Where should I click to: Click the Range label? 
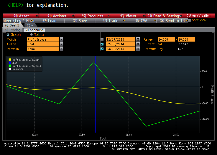click(148, 39)
